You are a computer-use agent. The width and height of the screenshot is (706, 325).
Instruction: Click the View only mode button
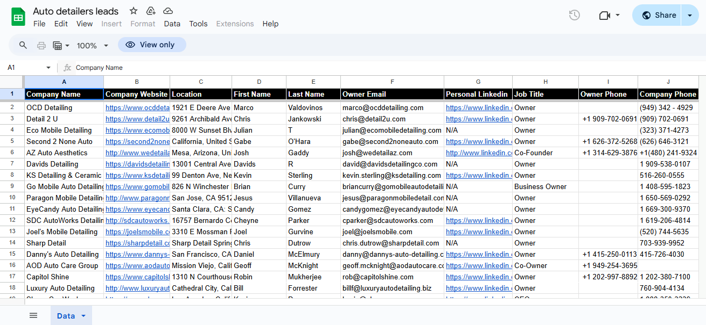tap(152, 45)
